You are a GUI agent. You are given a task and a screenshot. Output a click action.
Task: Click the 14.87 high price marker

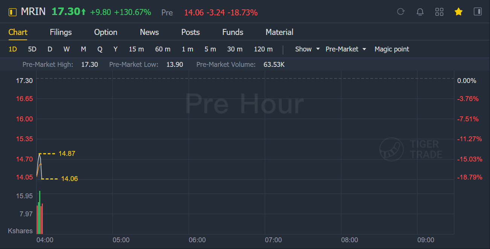(67, 154)
